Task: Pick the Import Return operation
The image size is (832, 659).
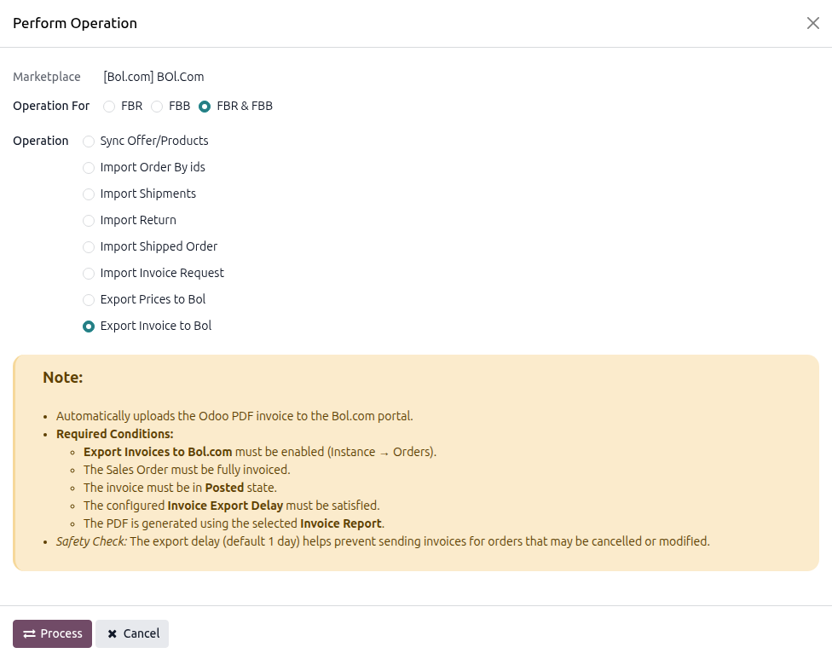Action: click(89, 221)
